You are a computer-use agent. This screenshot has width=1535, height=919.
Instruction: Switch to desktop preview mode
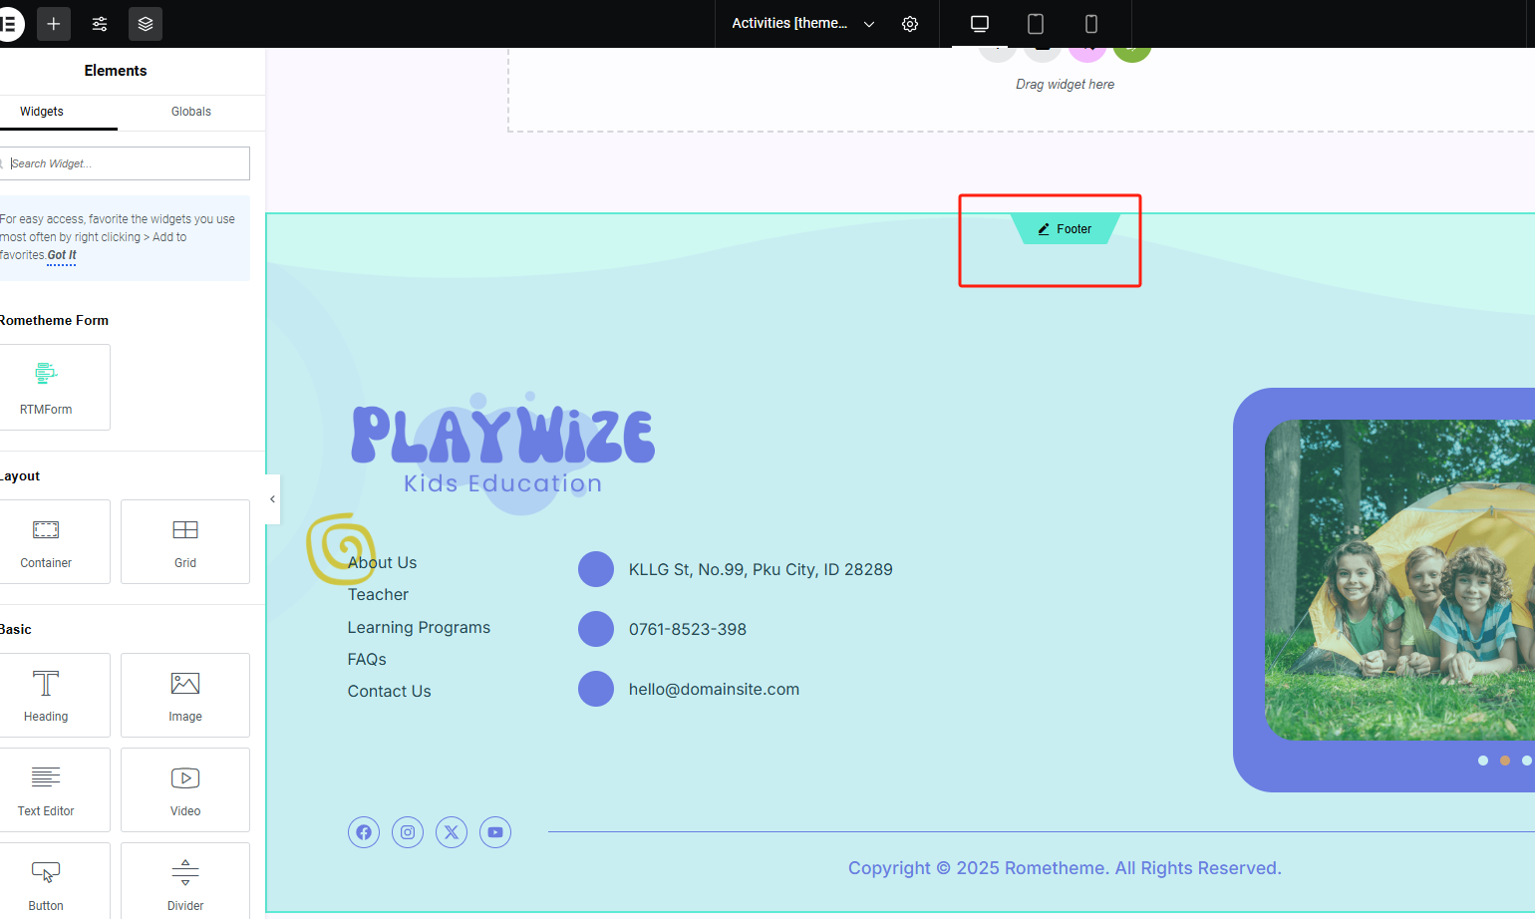pos(980,24)
